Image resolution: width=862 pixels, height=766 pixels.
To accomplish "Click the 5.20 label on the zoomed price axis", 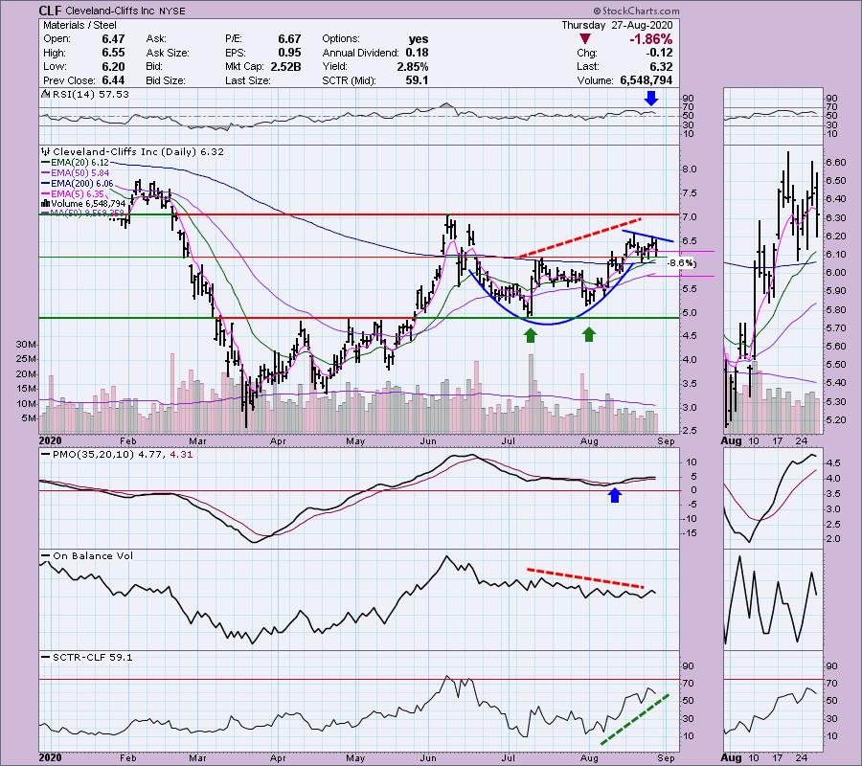I will coord(835,419).
